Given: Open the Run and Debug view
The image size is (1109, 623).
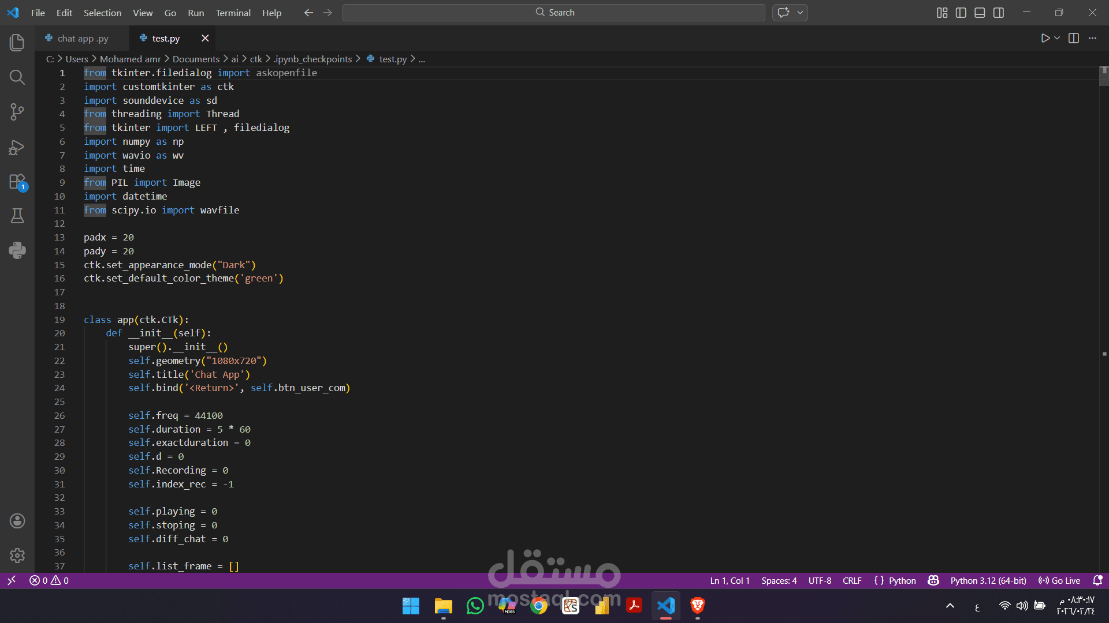Looking at the screenshot, I should (x=17, y=148).
